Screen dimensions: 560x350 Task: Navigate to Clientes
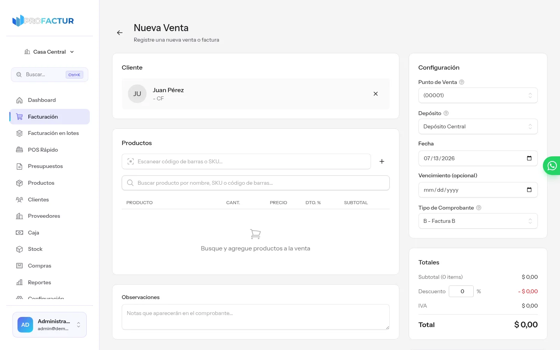[49, 199]
